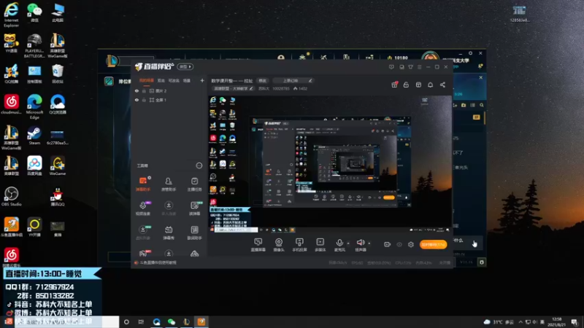Image resolution: width=584 pixels, height=328 pixels.
Task: Add a 摄像头 camera source
Action: pos(279,245)
